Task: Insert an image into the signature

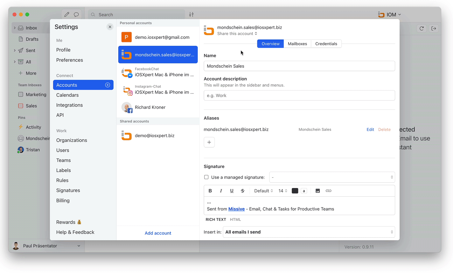Action: click(317, 191)
